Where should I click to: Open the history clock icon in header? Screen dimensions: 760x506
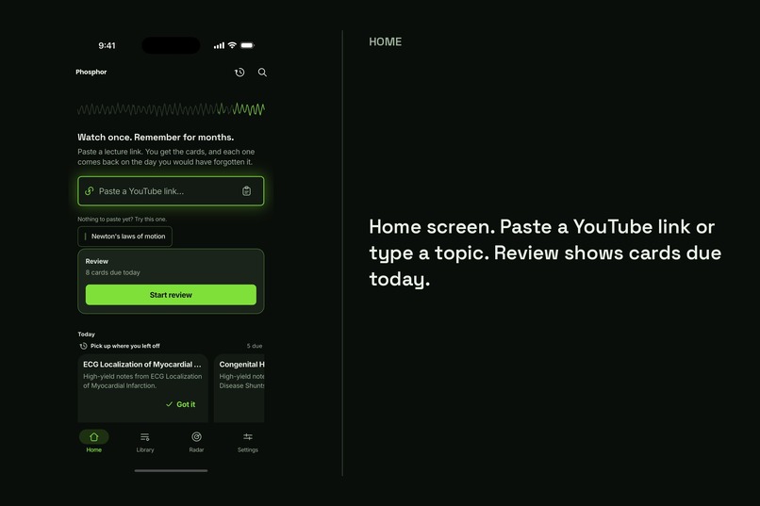click(240, 73)
